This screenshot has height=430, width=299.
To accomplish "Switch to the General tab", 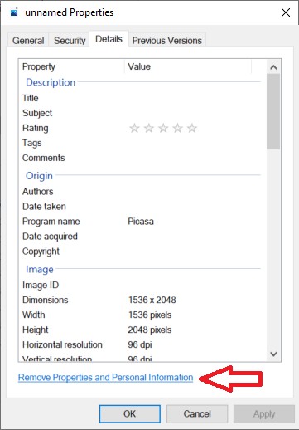I will (x=28, y=41).
